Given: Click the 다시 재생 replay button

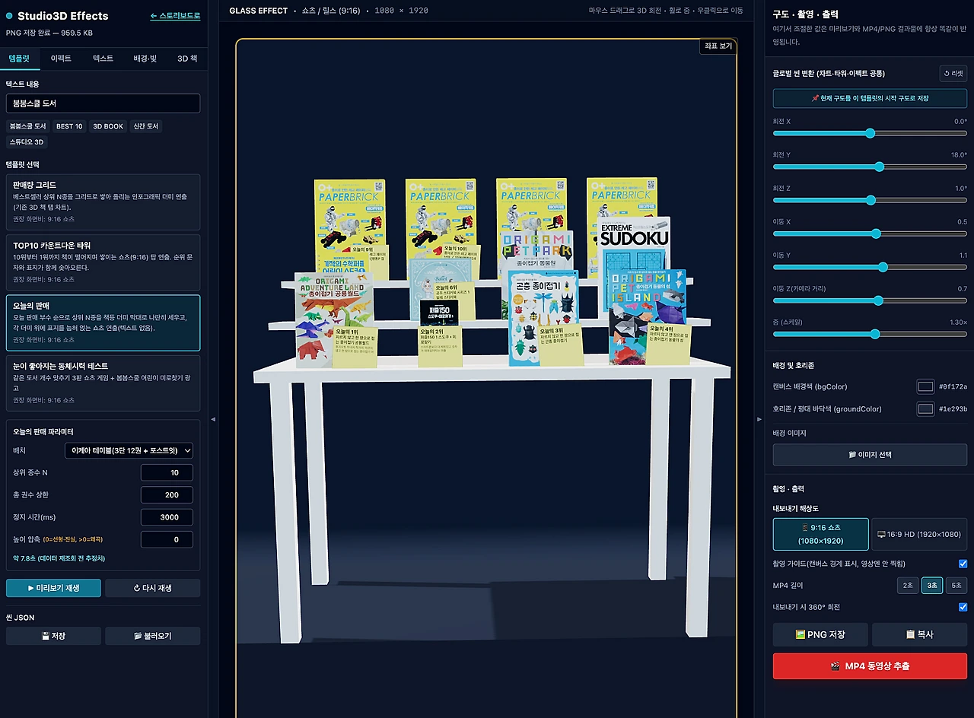Looking at the screenshot, I should (153, 588).
